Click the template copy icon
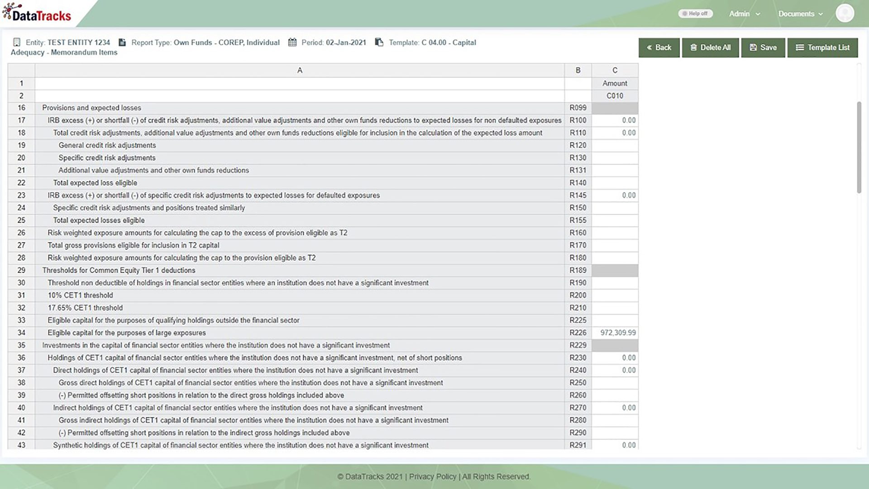Screen dimensions: 869x489 379,42
